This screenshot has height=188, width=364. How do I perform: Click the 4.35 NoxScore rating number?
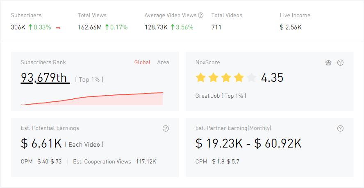[x=272, y=78]
